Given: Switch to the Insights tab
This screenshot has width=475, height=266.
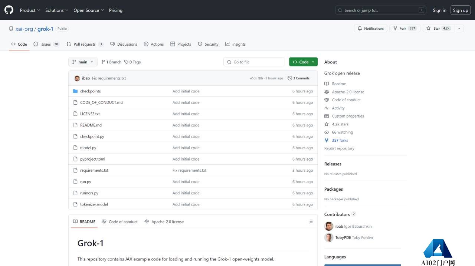Looking at the screenshot, I should (235, 44).
